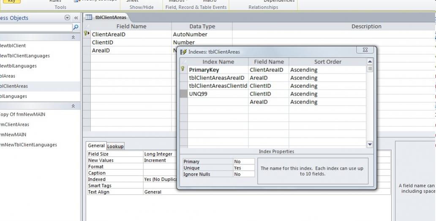Click the Field Name column header

coord(131,26)
